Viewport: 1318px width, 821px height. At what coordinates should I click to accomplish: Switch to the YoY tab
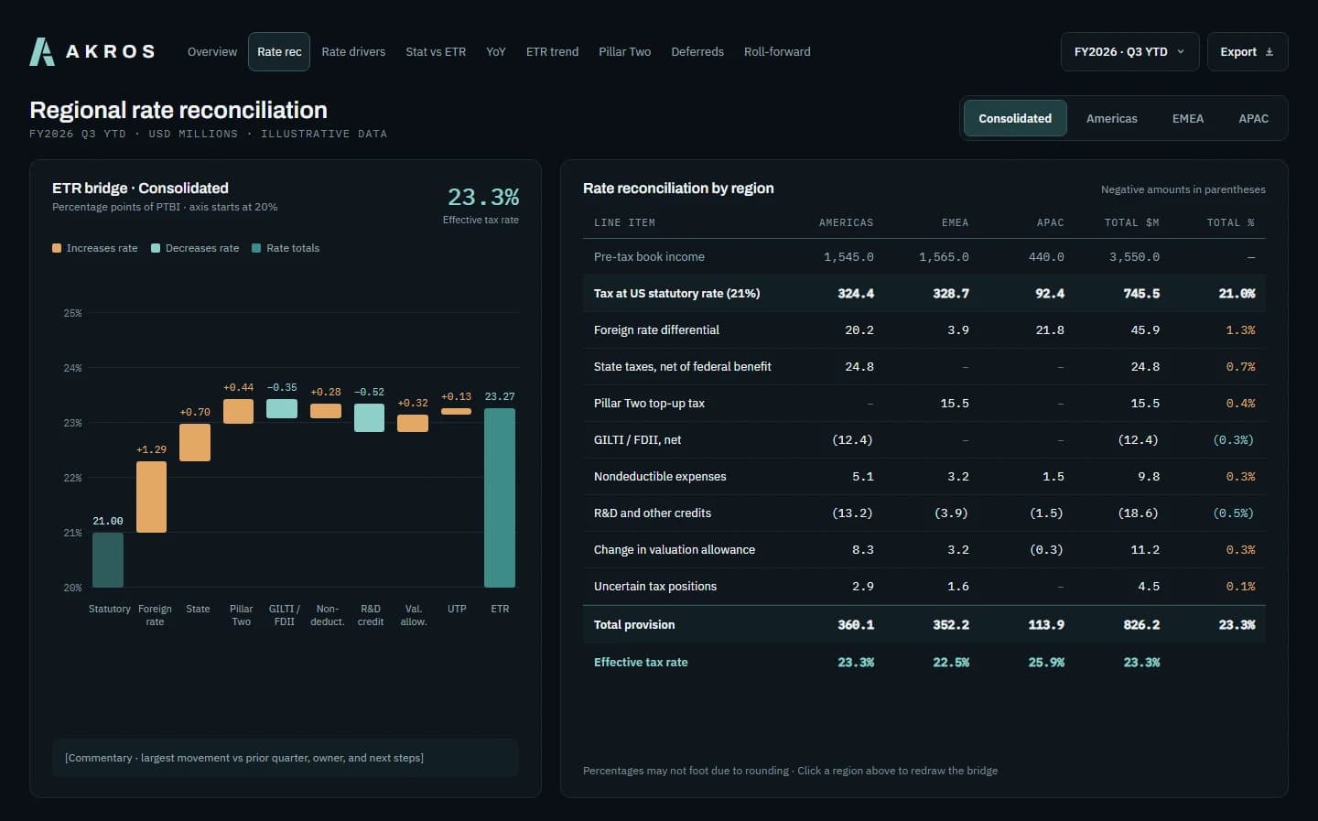495,51
